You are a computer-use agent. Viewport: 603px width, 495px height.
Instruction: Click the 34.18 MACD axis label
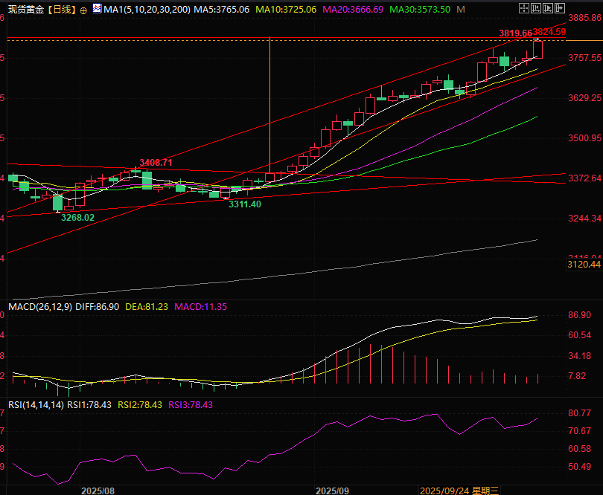click(579, 356)
